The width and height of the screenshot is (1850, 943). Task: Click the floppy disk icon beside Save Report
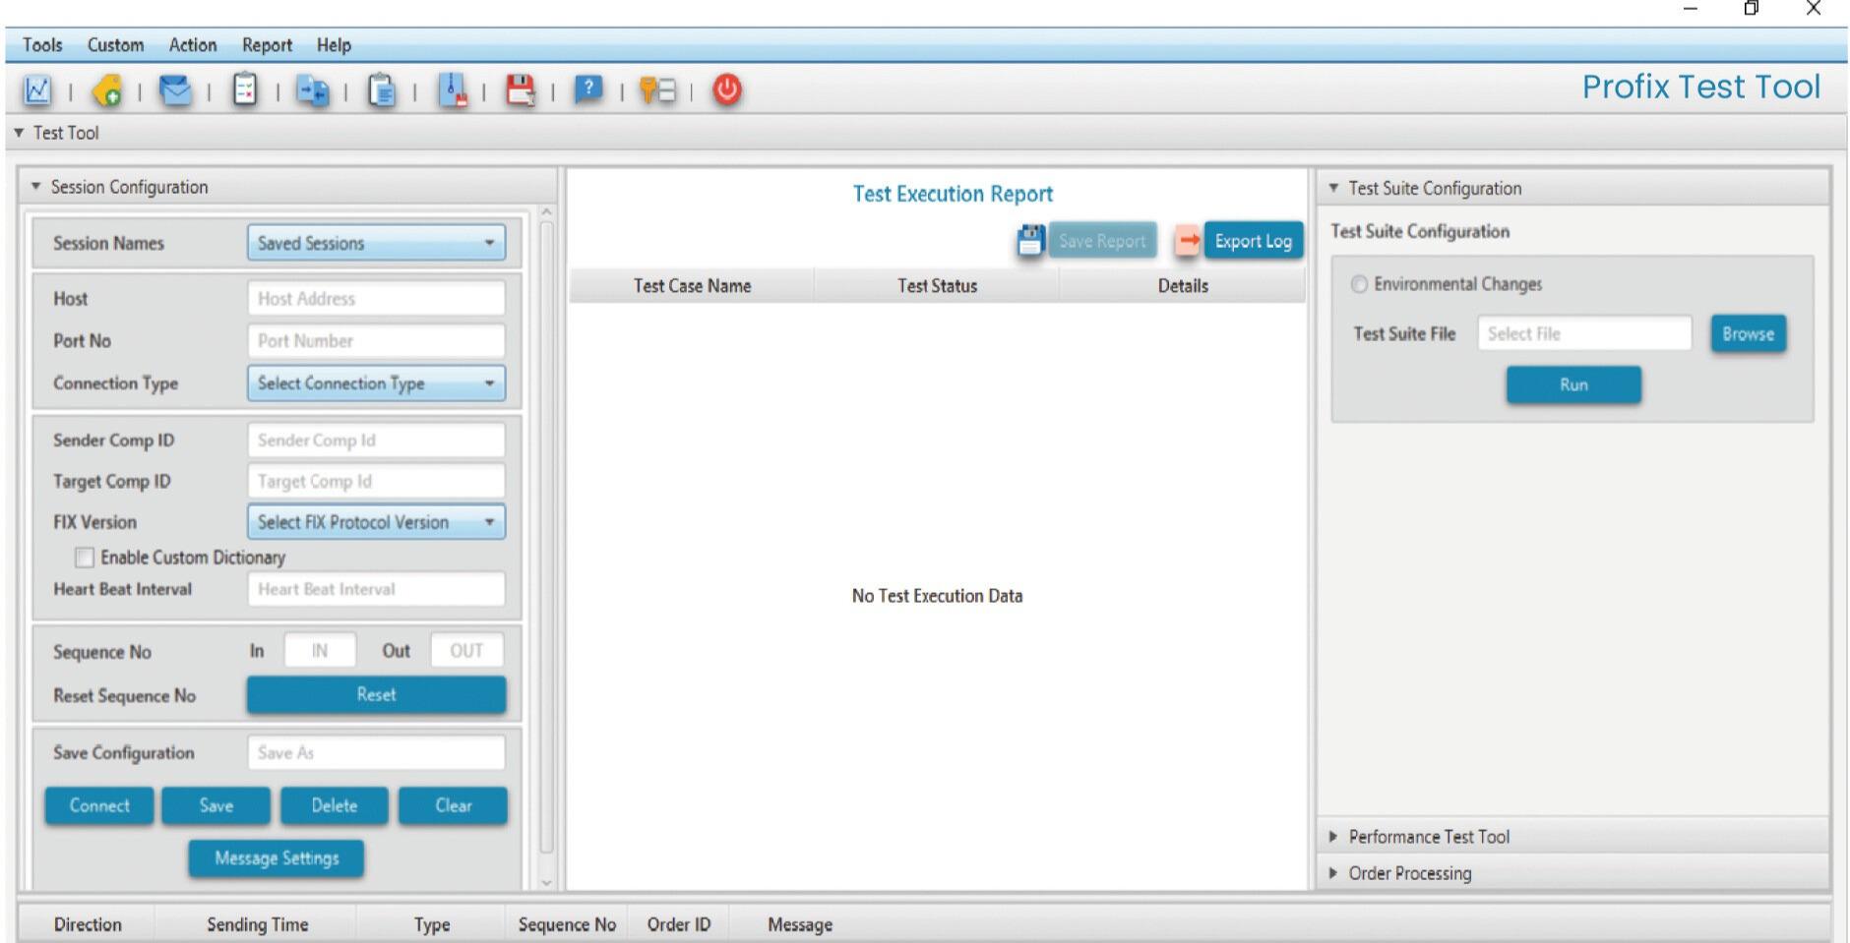tap(1030, 240)
